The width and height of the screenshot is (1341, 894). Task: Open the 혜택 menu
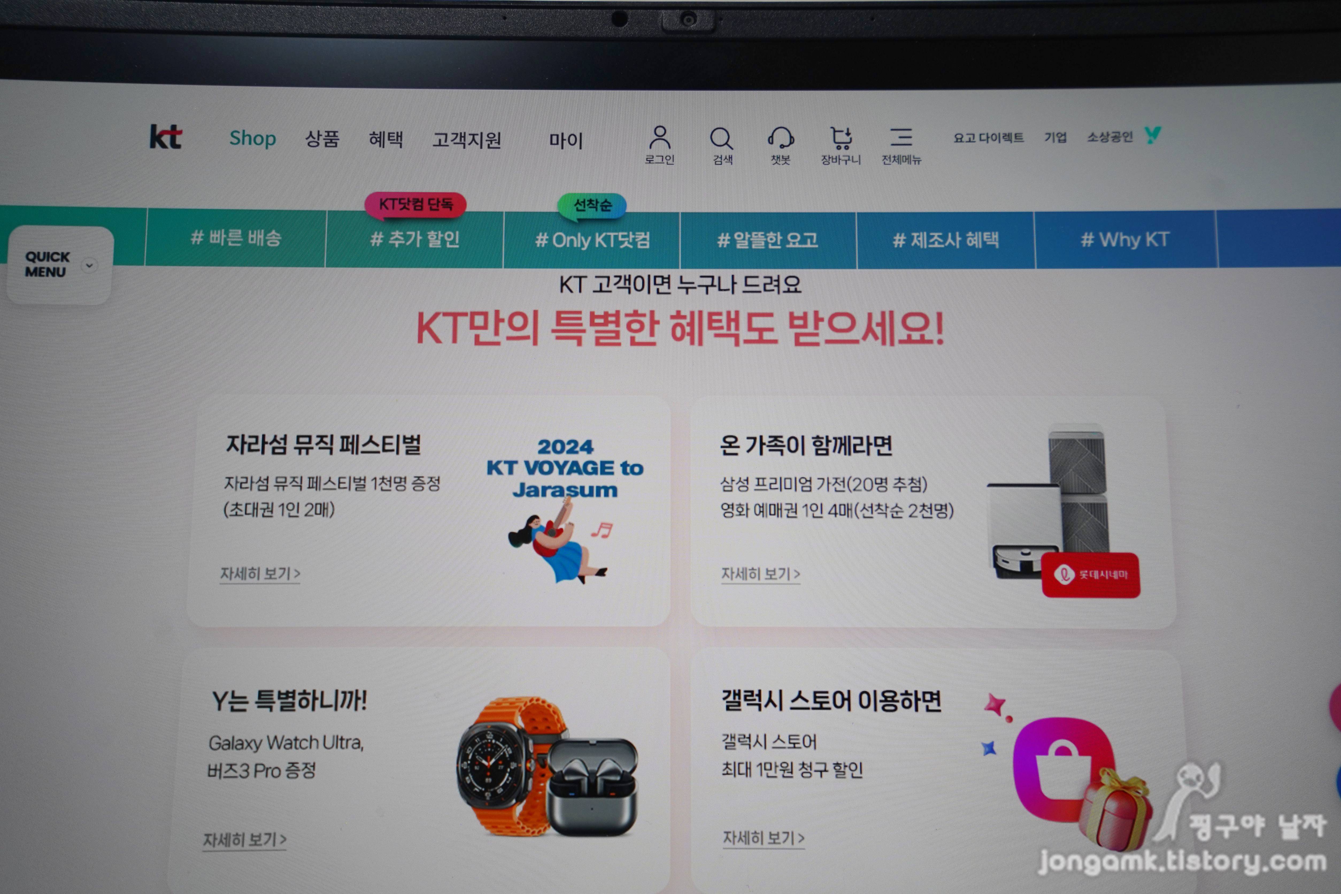[386, 138]
